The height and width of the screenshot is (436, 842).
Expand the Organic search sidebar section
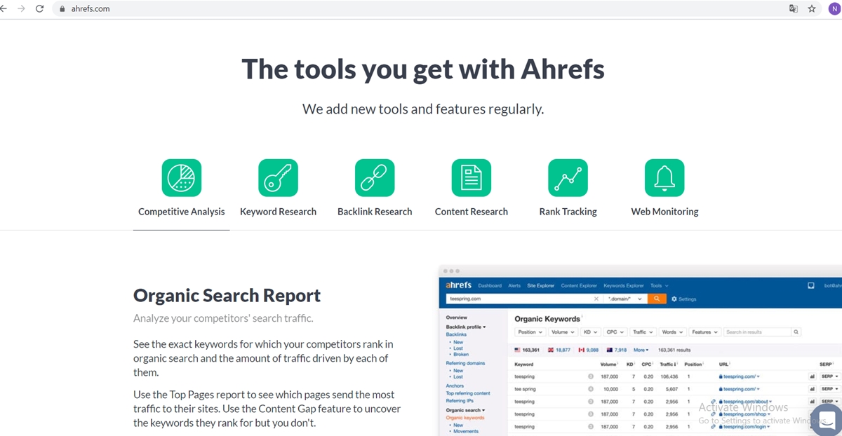coord(465,410)
